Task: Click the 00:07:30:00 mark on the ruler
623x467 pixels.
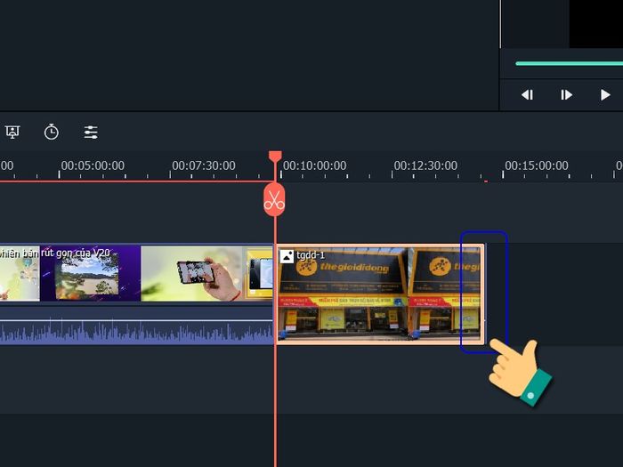Action: click(204, 165)
